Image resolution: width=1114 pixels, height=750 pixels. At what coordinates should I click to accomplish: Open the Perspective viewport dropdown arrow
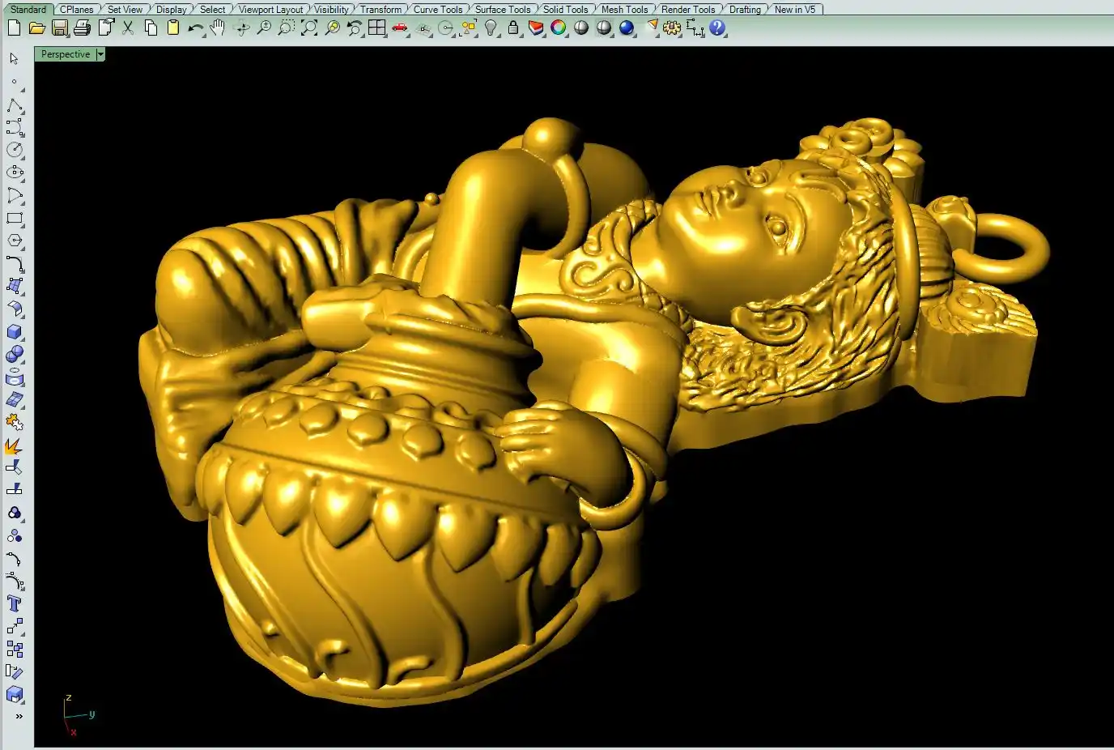click(100, 54)
